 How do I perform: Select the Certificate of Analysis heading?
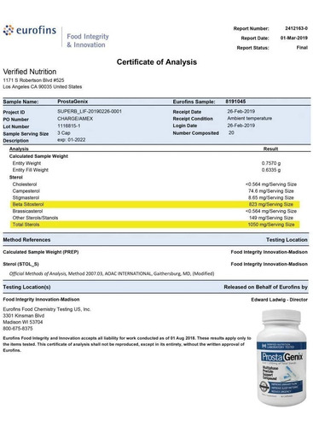157,62
